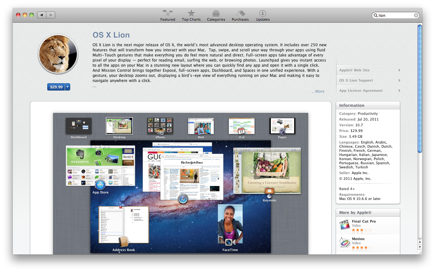
Task: Click the chevron next to App License Agreement
Action: tap(399, 91)
